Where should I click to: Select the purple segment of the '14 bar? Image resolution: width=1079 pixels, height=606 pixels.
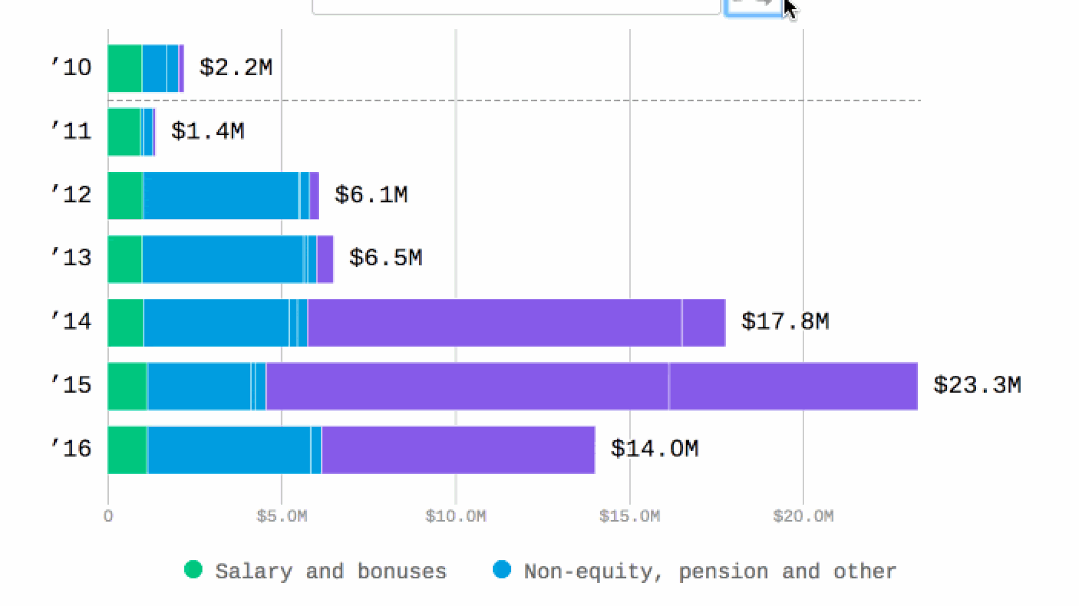click(516, 323)
